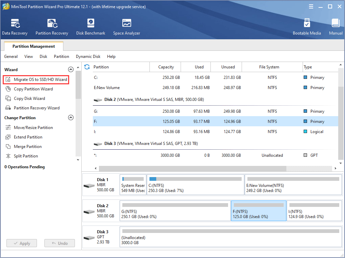345x258 pixels.
Task: Select the 3000.00 GB unallocated row
Action: [x=216, y=155]
